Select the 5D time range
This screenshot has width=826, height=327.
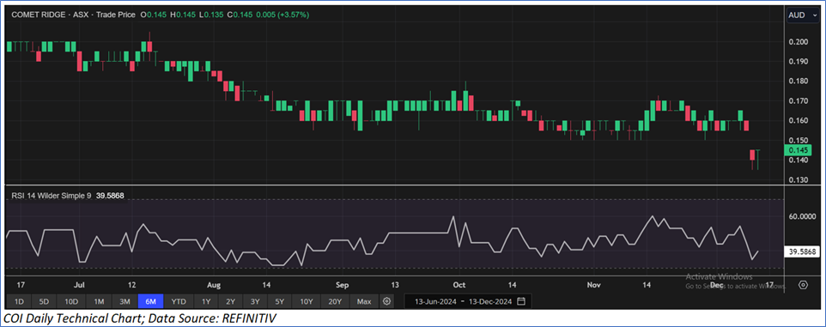click(x=45, y=302)
